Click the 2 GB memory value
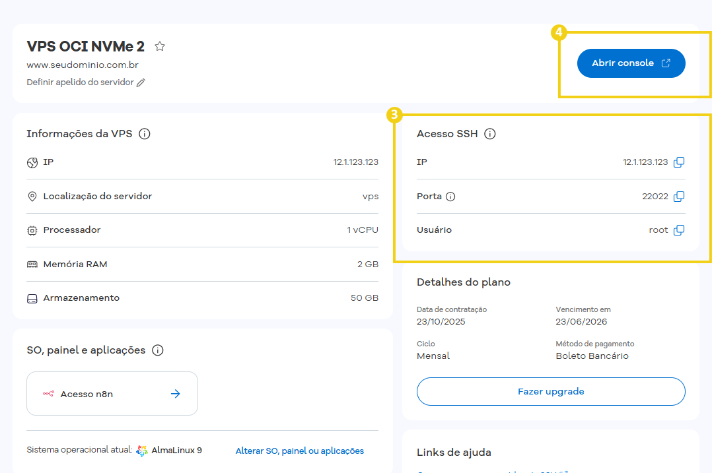 (x=368, y=264)
